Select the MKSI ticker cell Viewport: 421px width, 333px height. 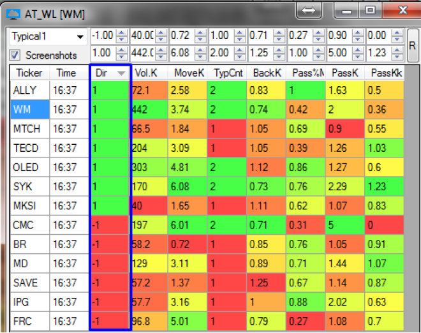click(x=30, y=205)
